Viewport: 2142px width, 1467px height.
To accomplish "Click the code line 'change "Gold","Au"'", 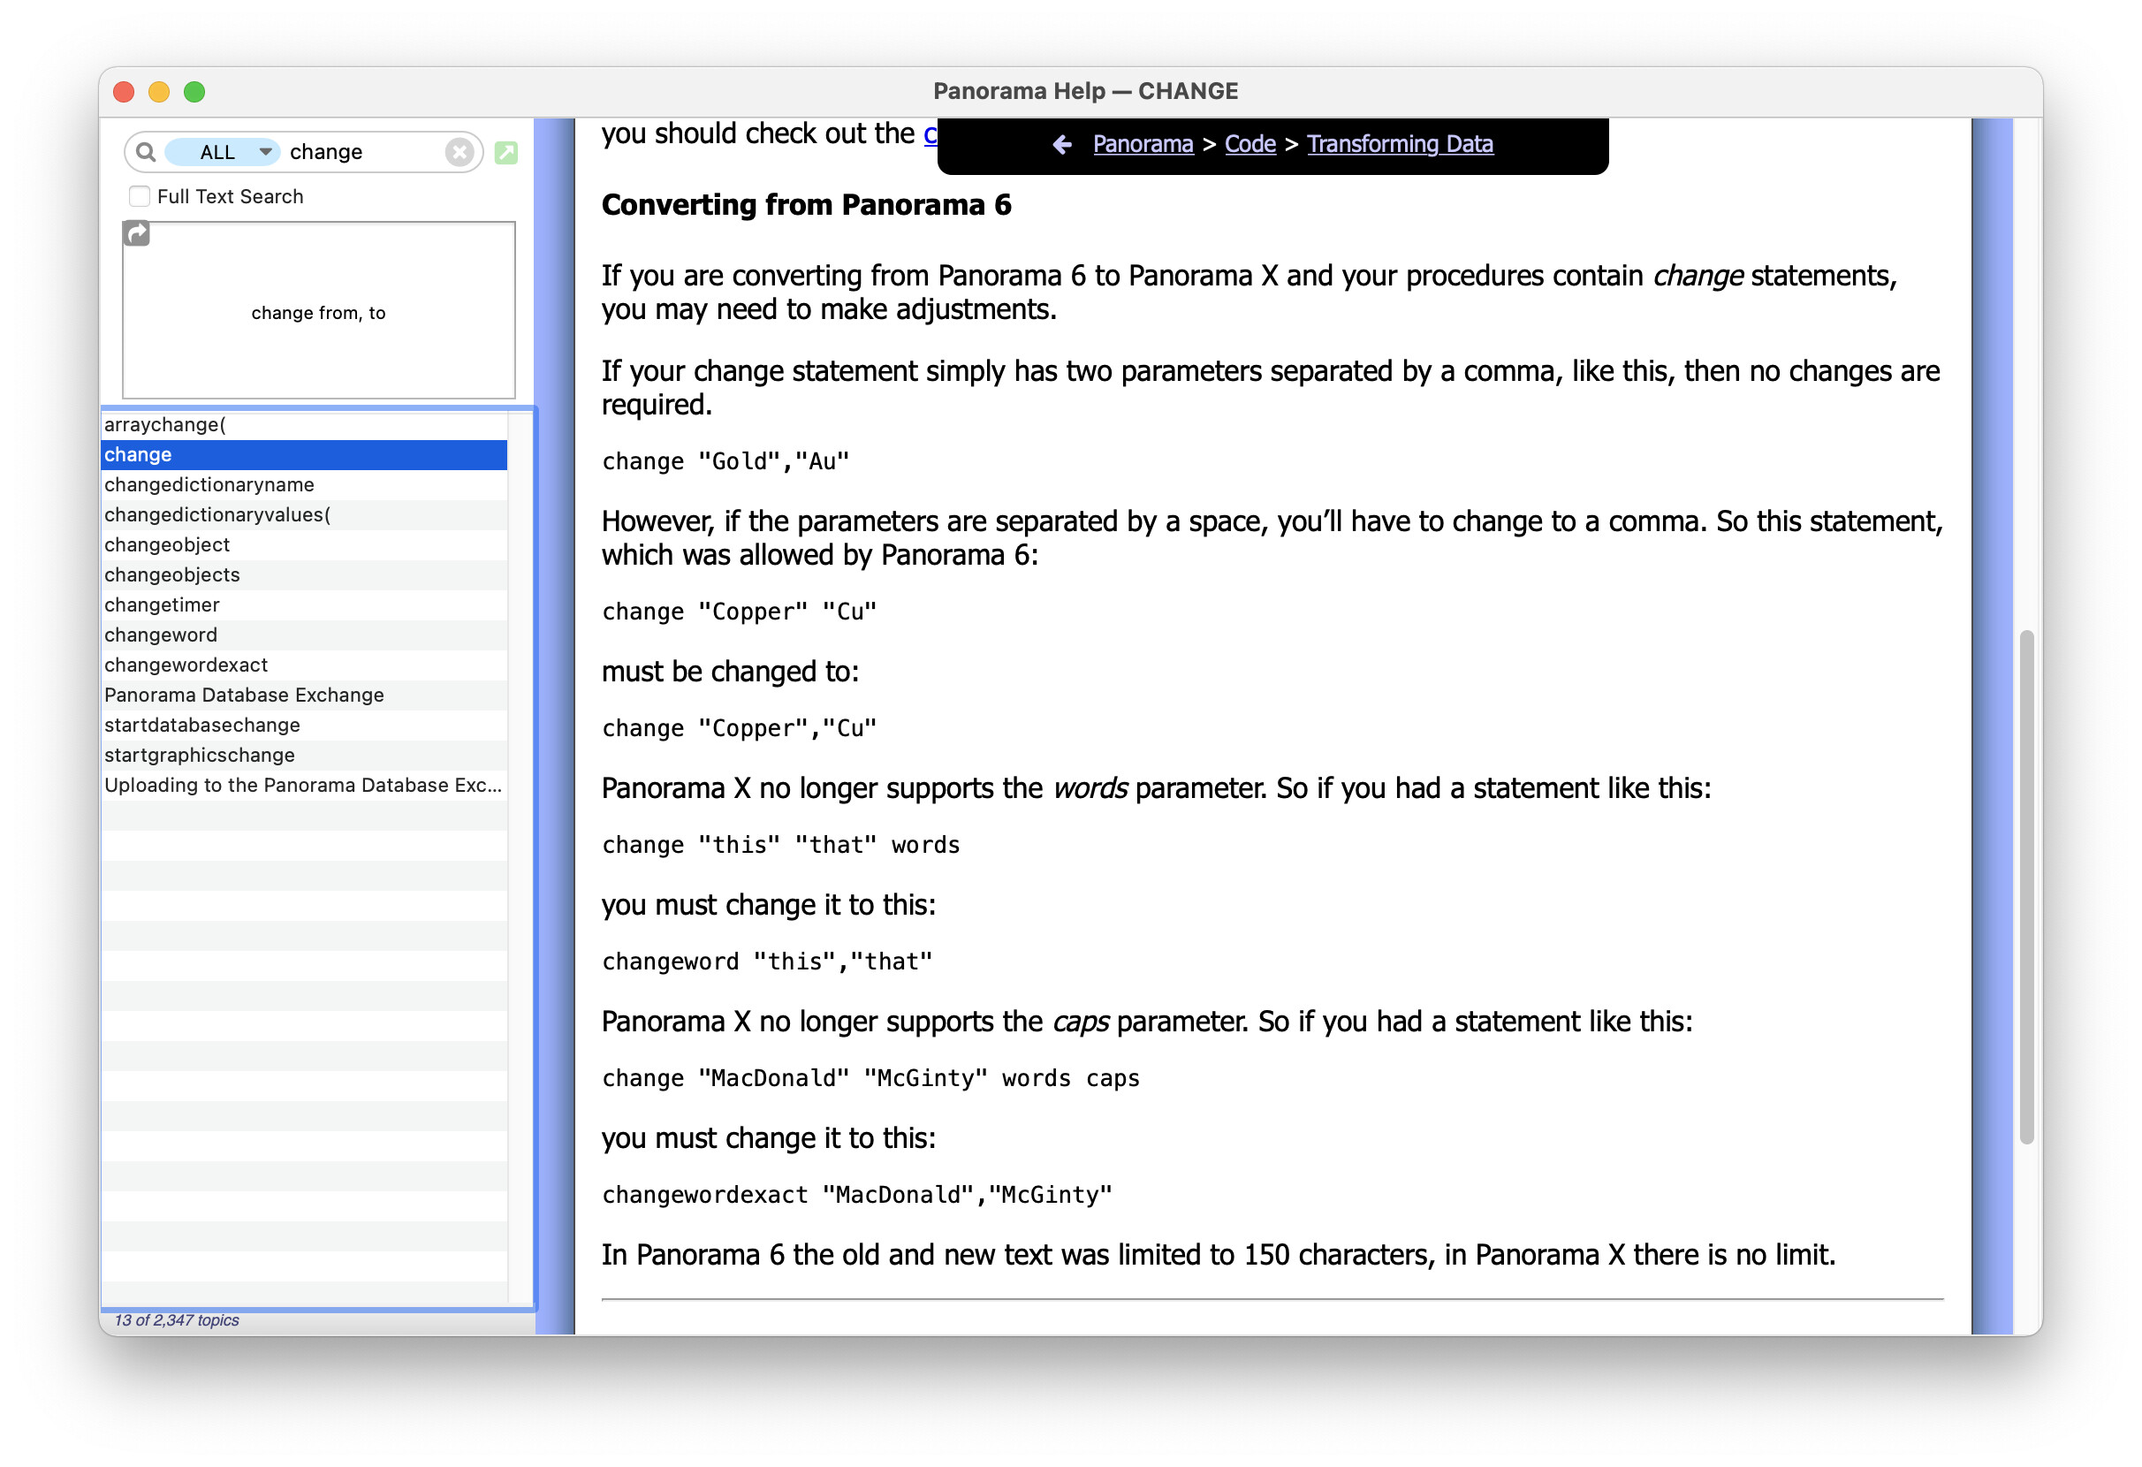I will [725, 461].
